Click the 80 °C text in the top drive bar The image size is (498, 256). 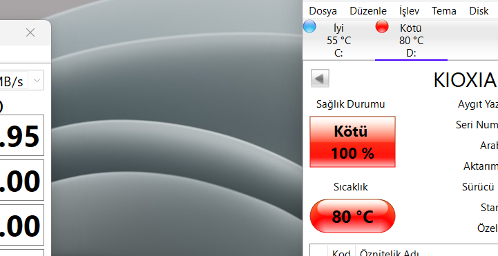pos(411,41)
